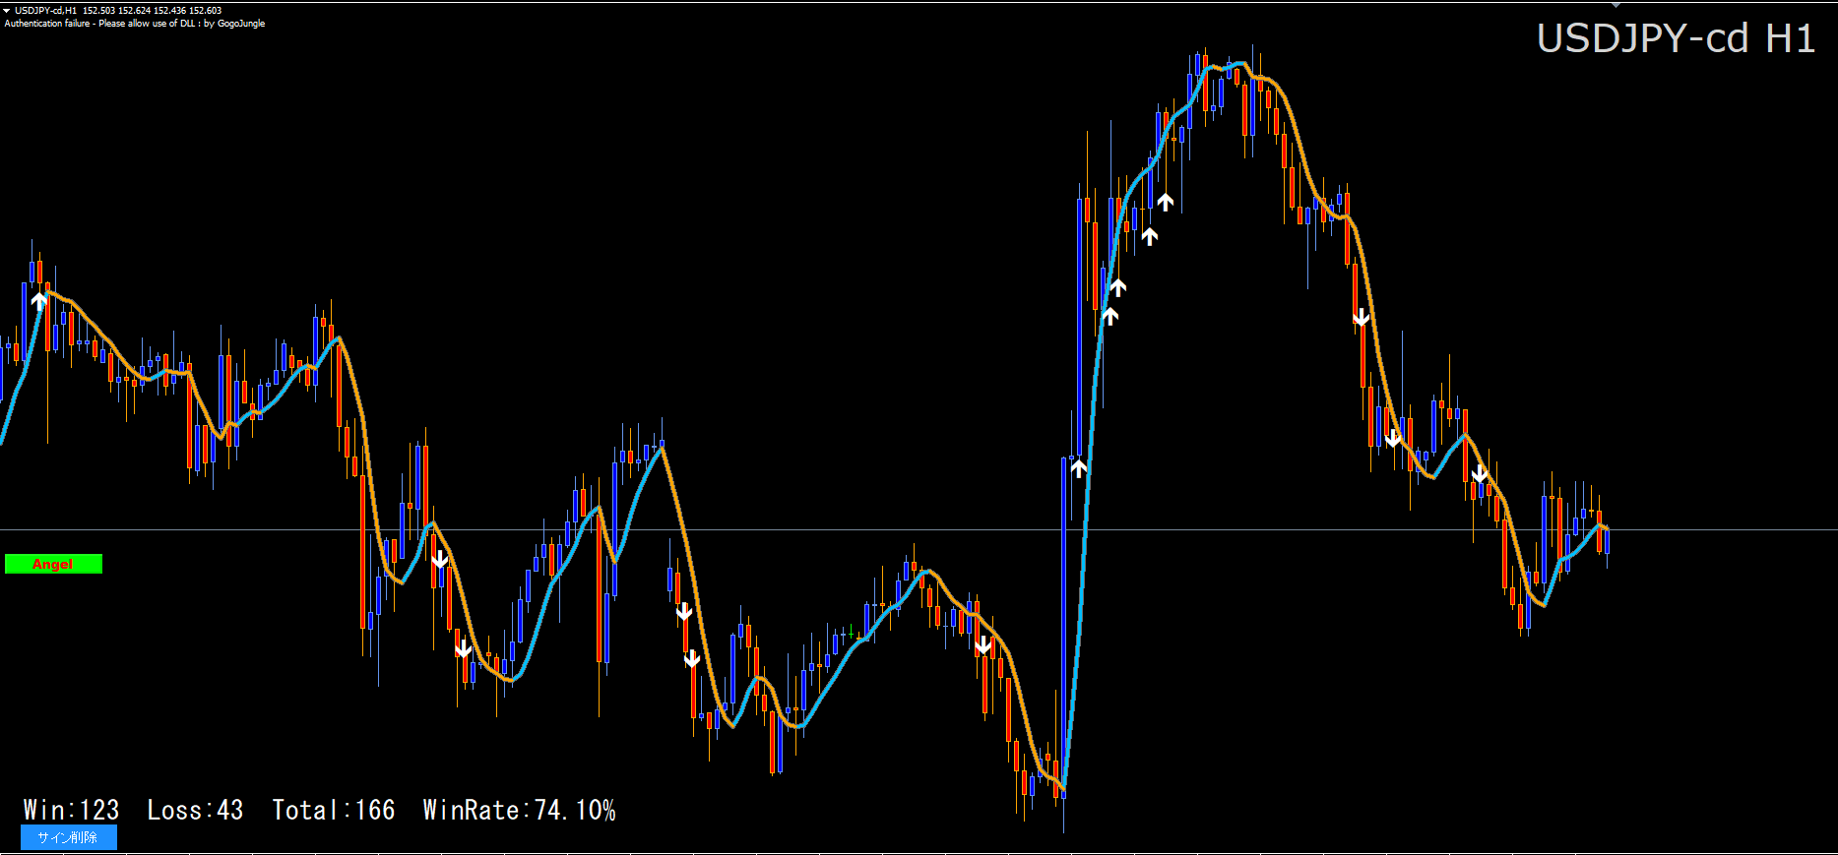Click the small triangle before USDJPY-cd,H1 header
The height and width of the screenshot is (855, 1838).
[7, 11]
